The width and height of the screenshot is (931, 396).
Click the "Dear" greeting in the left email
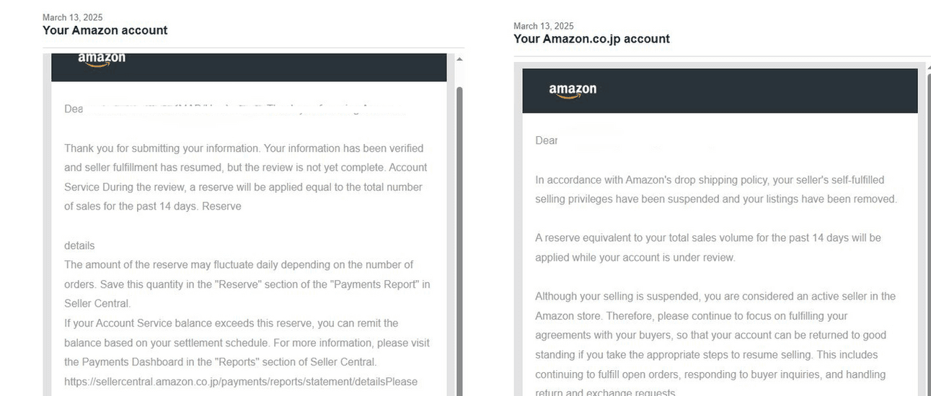74,109
